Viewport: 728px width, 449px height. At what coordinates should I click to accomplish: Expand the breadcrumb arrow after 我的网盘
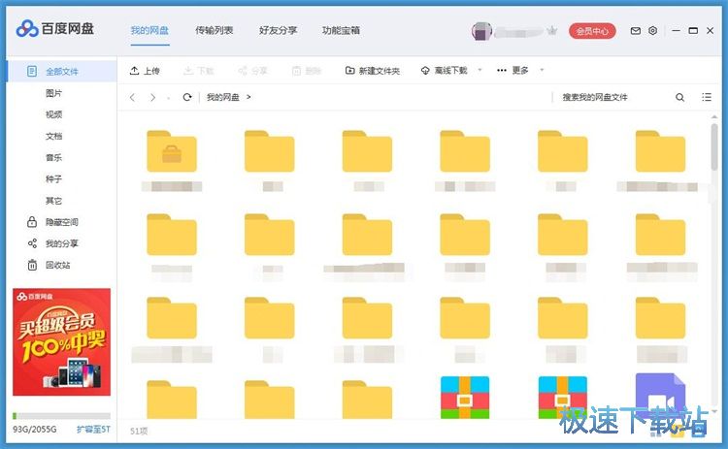(x=248, y=97)
